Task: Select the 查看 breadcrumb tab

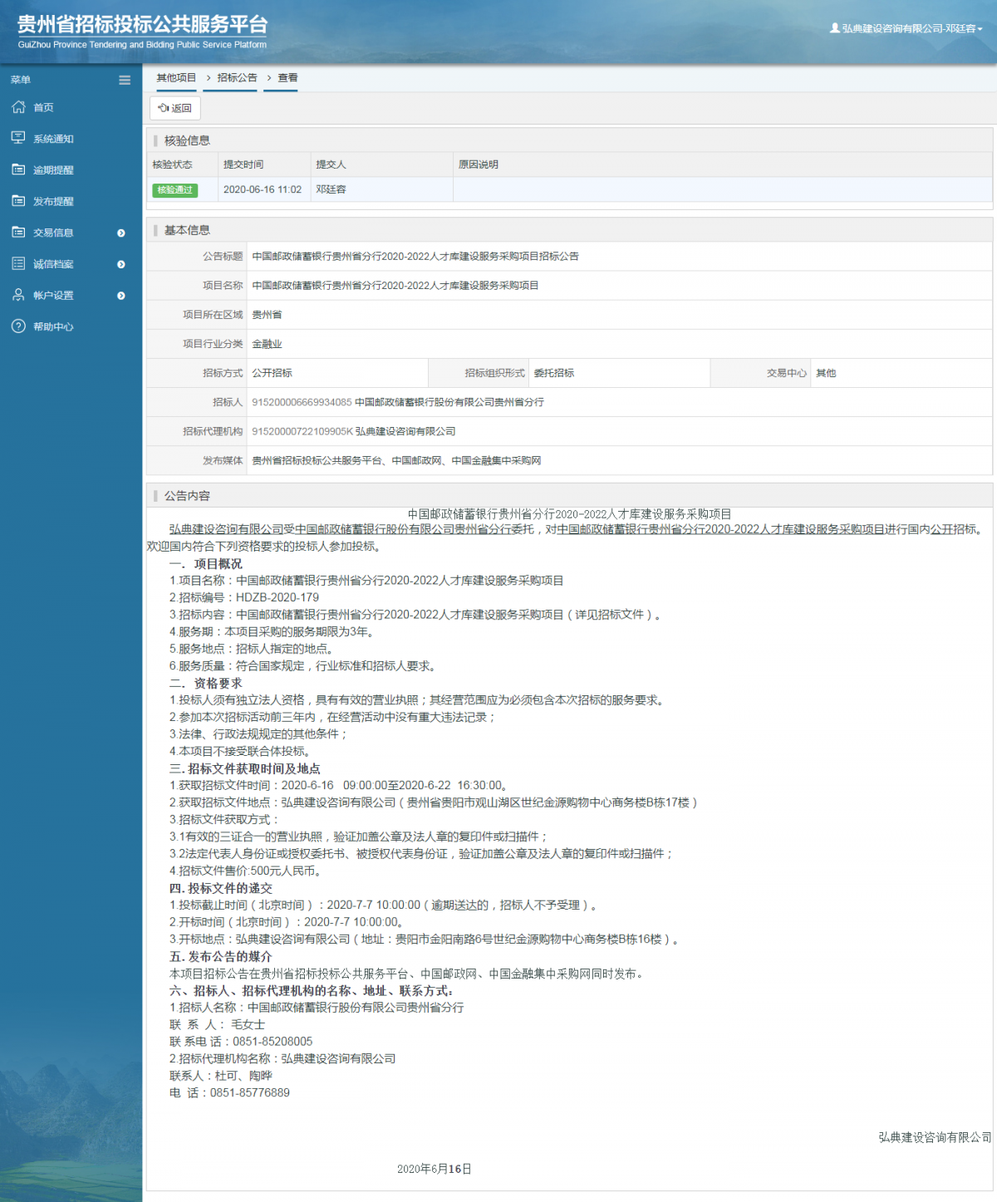Action: [287, 78]
